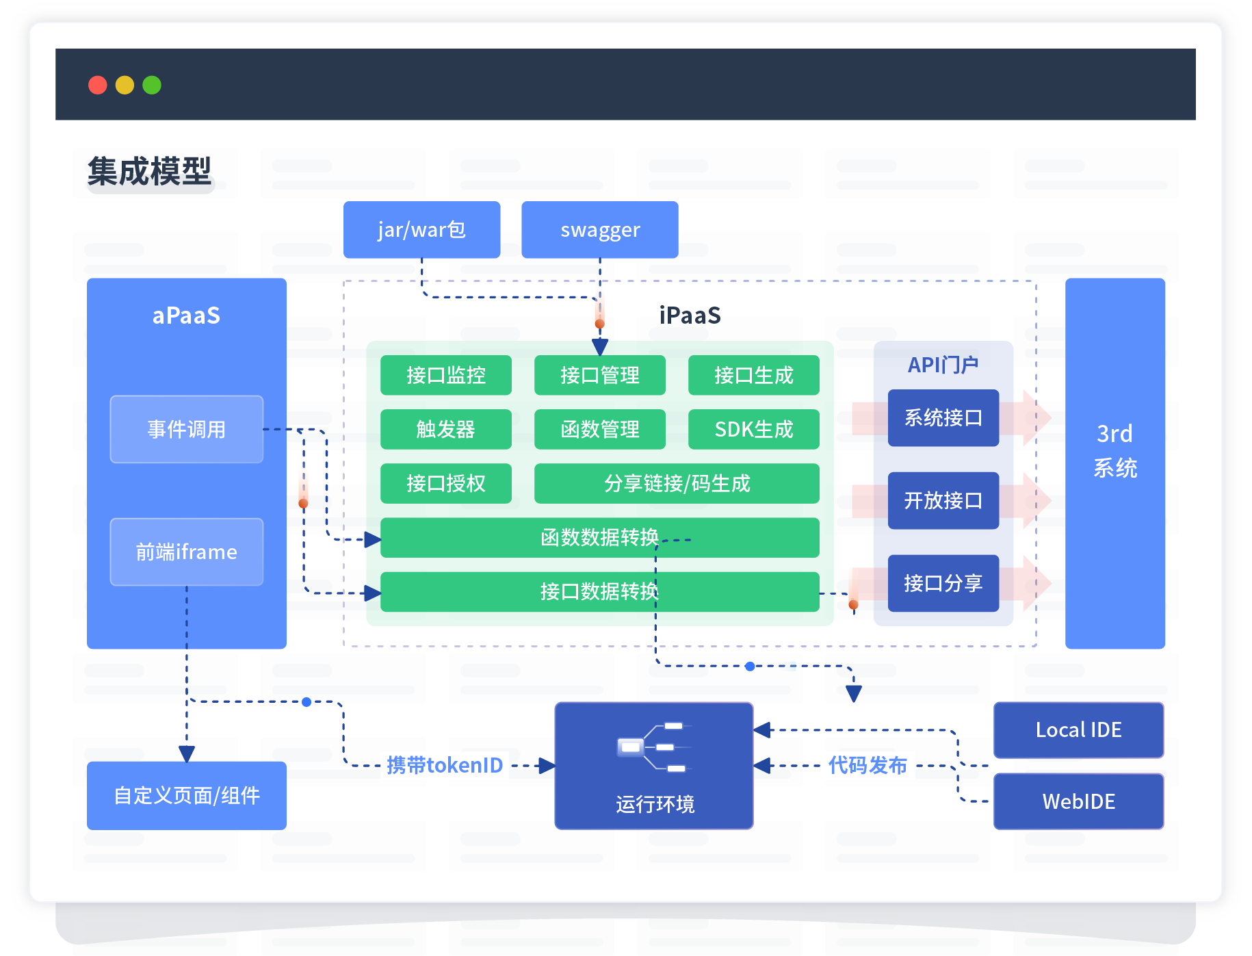Click the yellow minimize window dot
Viewport: 1252px width, 956px height.
coord(125,85)
